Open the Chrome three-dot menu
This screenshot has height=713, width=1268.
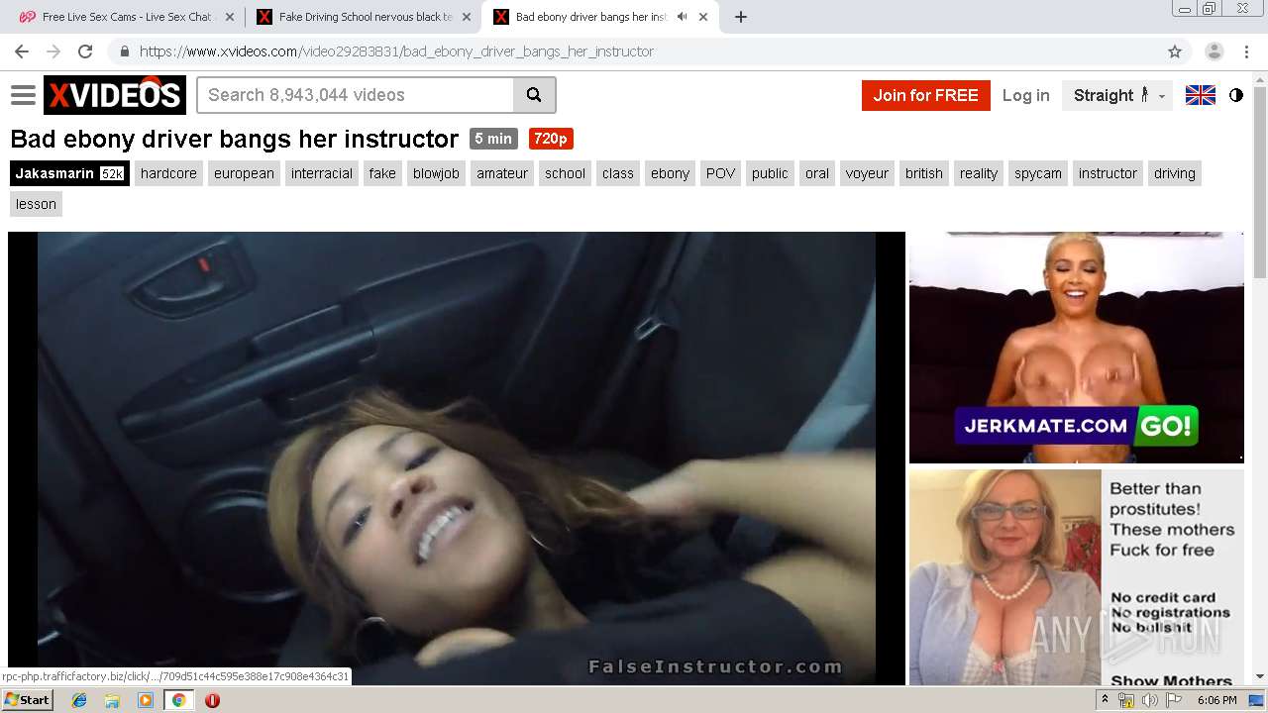click(1246, 51)
